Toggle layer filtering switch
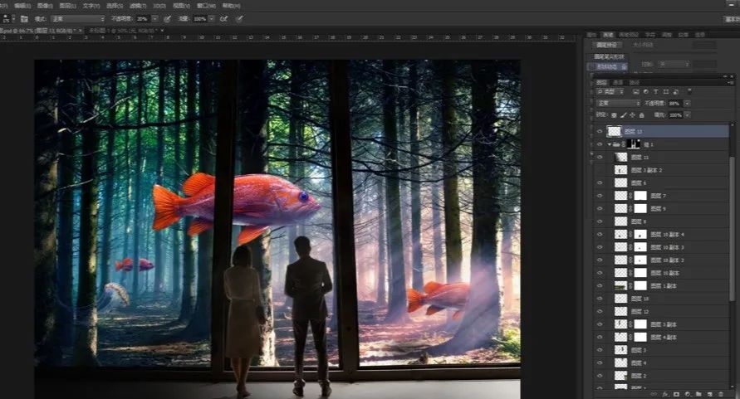The width and height of the screenshot is (740, 399). 689,91
